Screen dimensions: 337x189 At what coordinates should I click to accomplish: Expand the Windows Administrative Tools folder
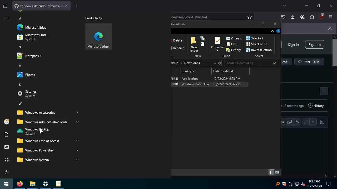[x=47, y=122]
